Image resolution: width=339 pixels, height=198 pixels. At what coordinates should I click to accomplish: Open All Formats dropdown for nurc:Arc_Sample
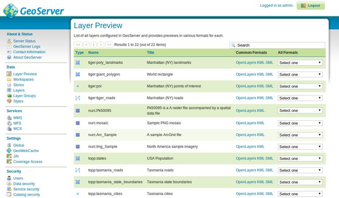pyautogui.click(x=300, y=135)
